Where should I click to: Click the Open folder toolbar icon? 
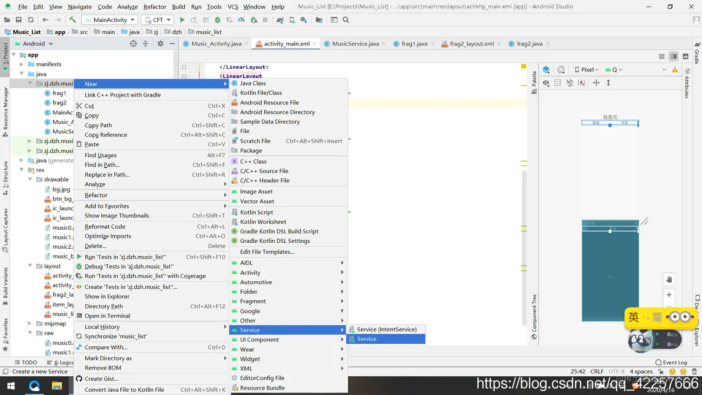(x=7, y=20)
